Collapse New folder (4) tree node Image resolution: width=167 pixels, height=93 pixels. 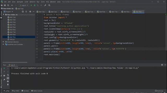(3, 15)
